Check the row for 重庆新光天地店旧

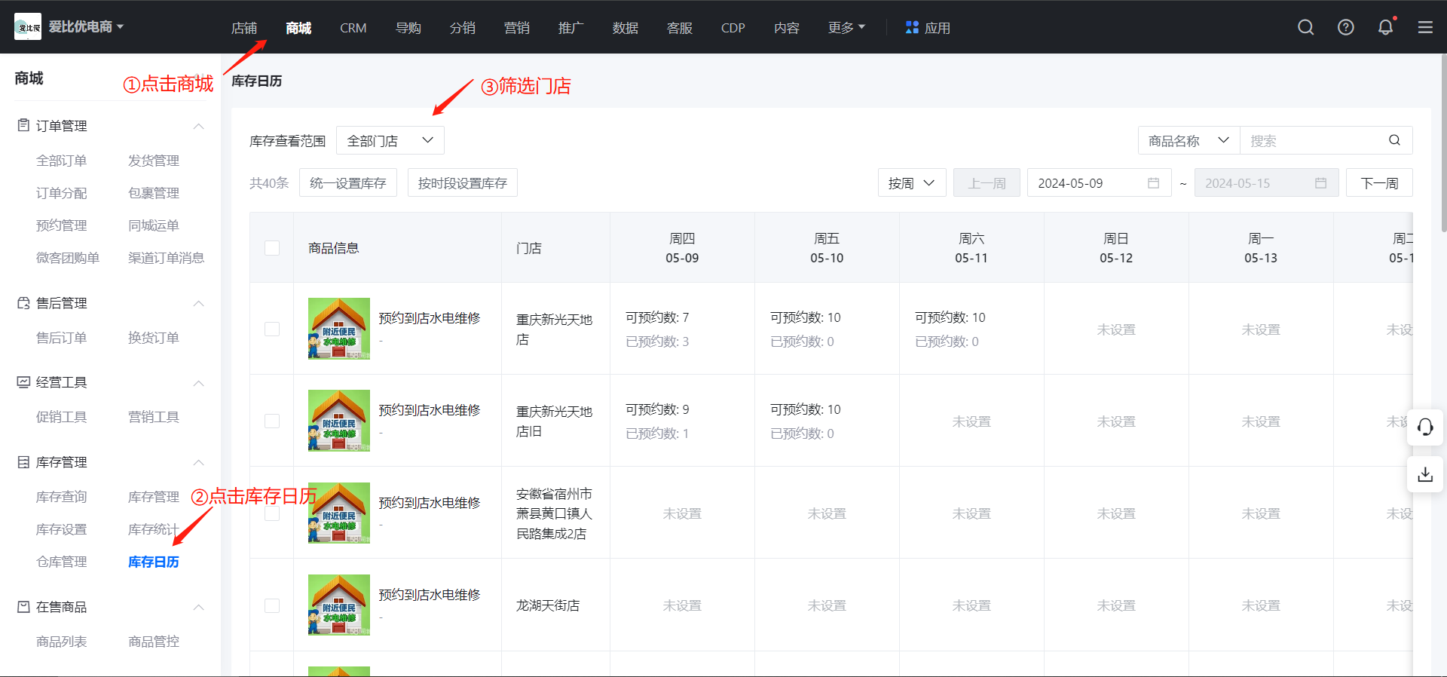point(272,421)
